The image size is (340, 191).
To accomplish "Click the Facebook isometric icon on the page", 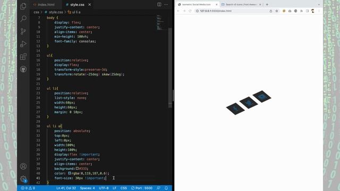I will [235, 109].
